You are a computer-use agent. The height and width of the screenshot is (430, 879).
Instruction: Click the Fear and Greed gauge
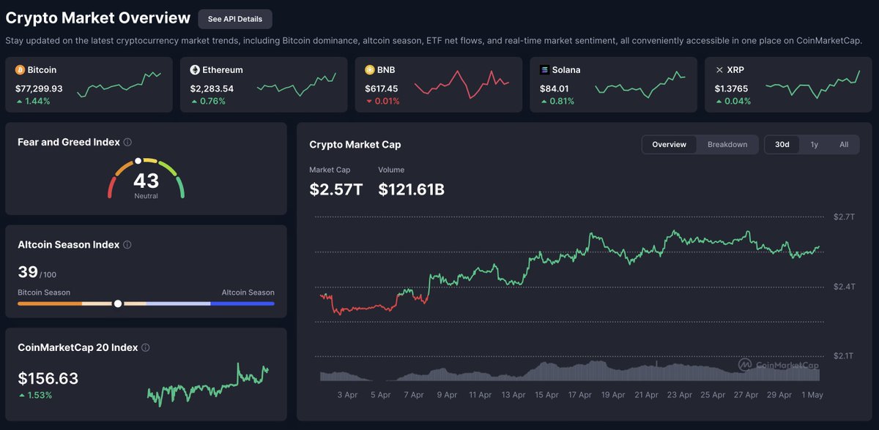[x=146, y=178]
